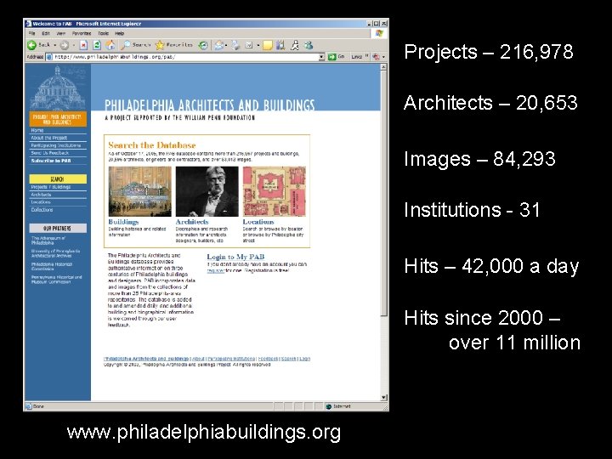Click the Edit document toolbar icon
The height and width of the screenshot is (459, 612).
pyautogui.click(x=248, y=45)
